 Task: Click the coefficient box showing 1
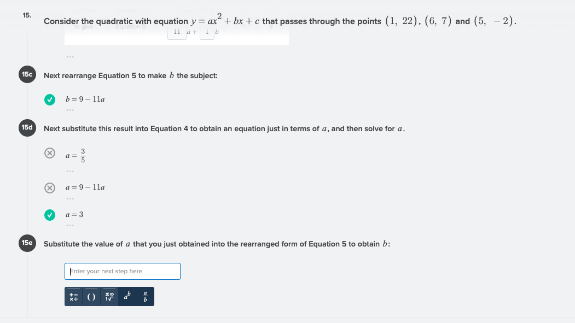pyautogui.click(x=206, y=31)
